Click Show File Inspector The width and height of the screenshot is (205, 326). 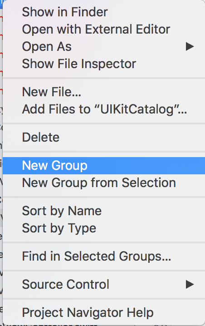pyautogui.click(x=104, y=64)
